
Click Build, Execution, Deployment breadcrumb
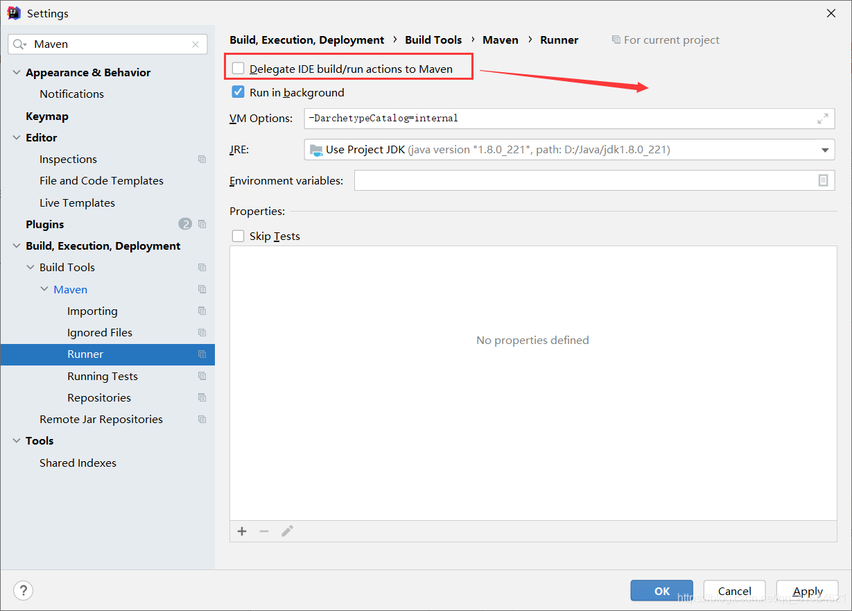307,40
